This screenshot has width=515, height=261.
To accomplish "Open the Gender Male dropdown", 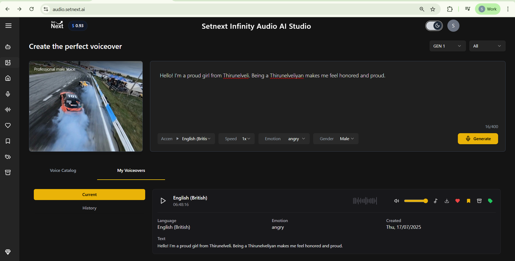I will tap(336, 139).
